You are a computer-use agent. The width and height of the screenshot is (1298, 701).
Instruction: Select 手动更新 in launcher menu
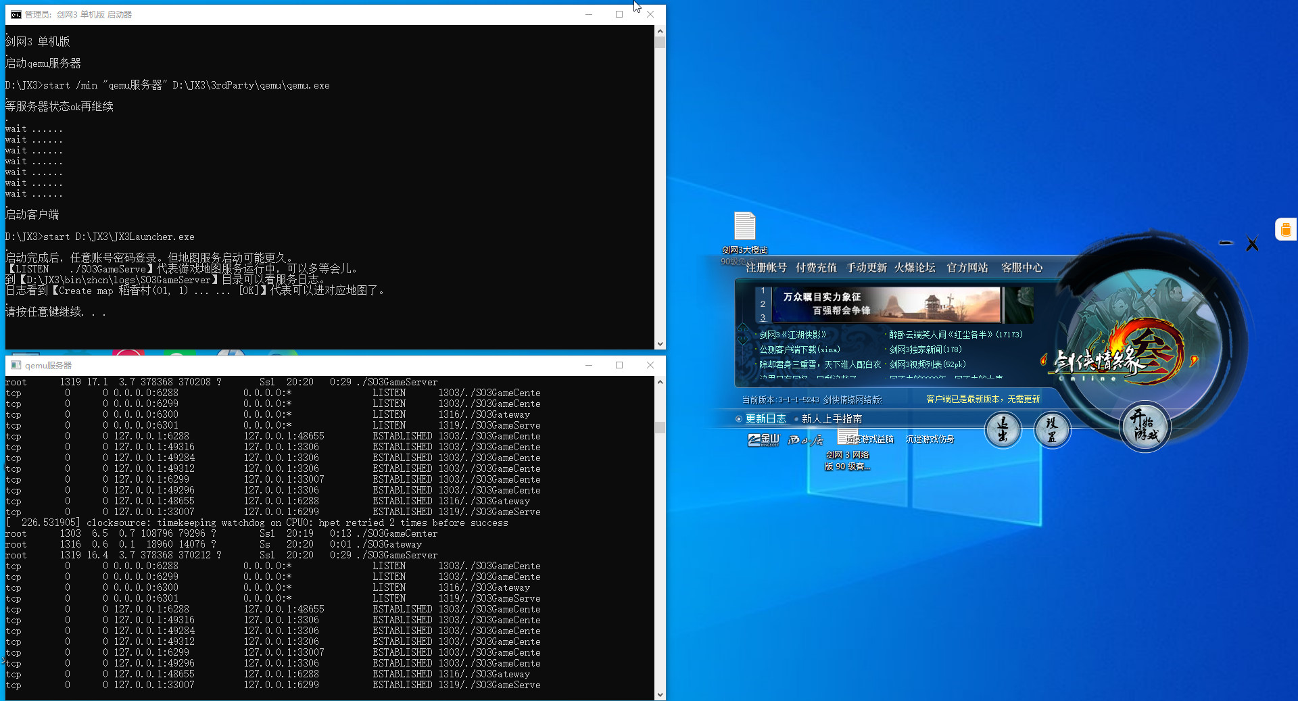866,268
